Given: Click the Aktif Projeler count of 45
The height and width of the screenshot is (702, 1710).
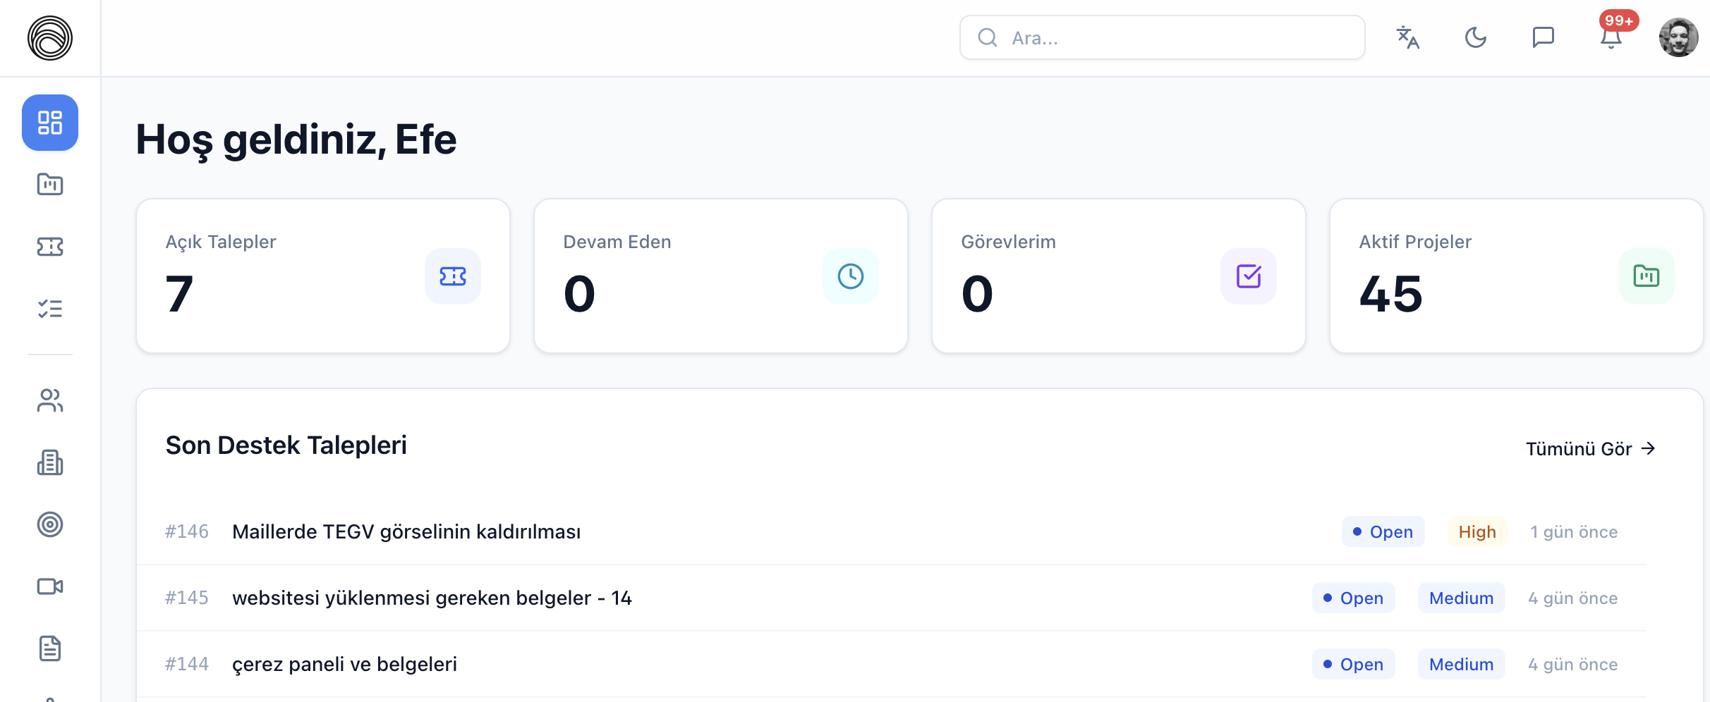Looking at the screenshot, I should [x=1391, y=294].
